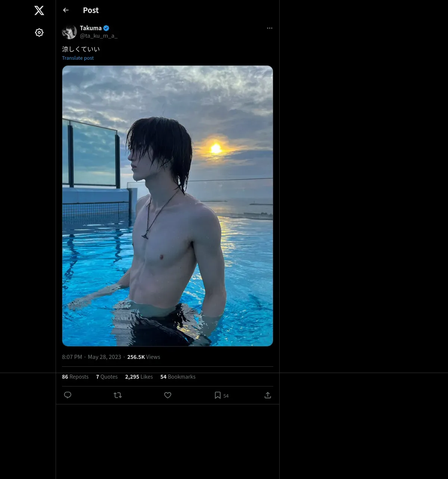Open Takuma's profile avatar
Image resolution: width=448 pixels, height=479 pixels.
69,32
